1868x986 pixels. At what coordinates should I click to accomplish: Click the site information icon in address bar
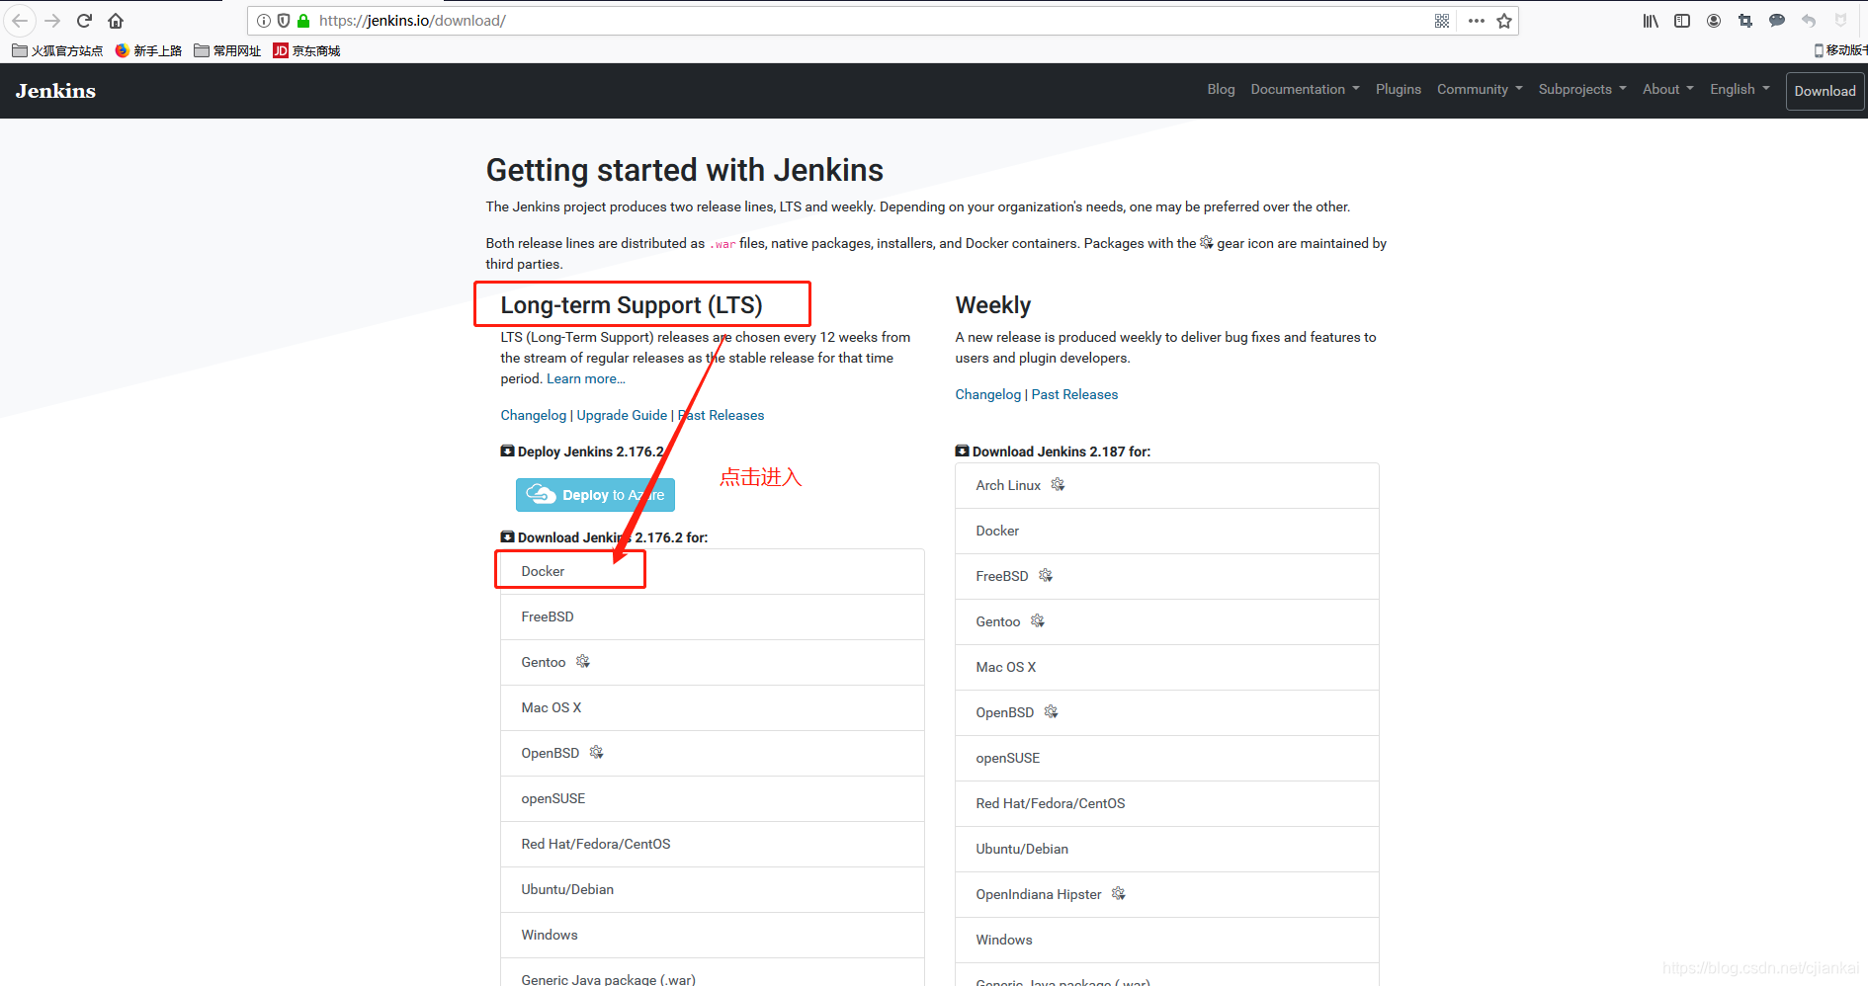(264, 21)
